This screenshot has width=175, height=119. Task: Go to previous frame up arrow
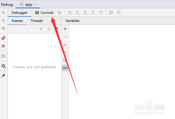point(41,29)
